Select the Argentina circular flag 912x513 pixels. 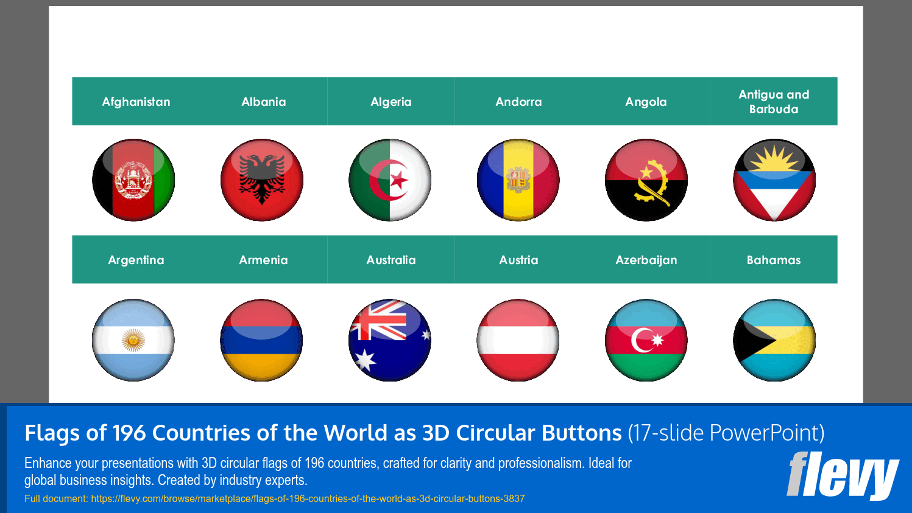point(133,340)
